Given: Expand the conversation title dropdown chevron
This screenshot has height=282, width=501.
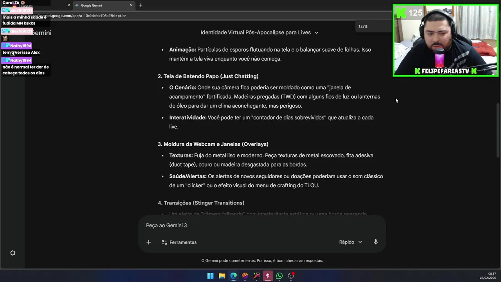Looking at the screenshot, I should tap(317, 33).
